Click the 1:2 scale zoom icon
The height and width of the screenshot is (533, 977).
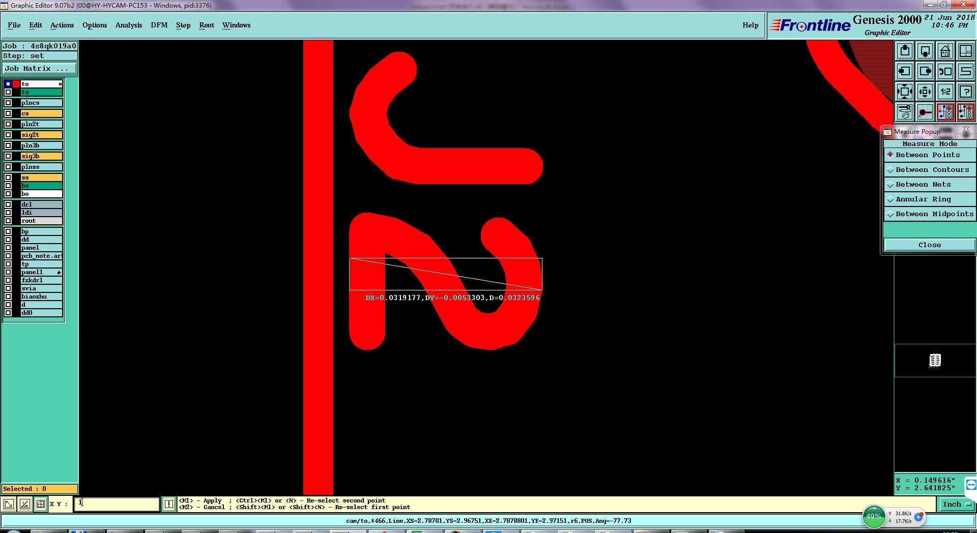[x=945, y=92]
